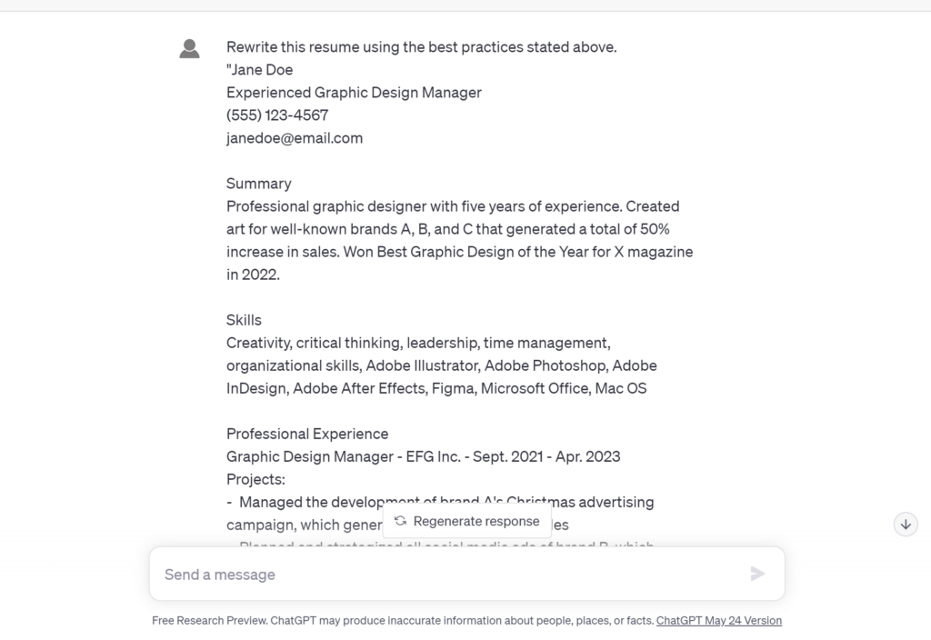The height and width of the screenshot is (640, 931).
Task: Click the Summary heading in the prompt
Action: coord(259,184)
